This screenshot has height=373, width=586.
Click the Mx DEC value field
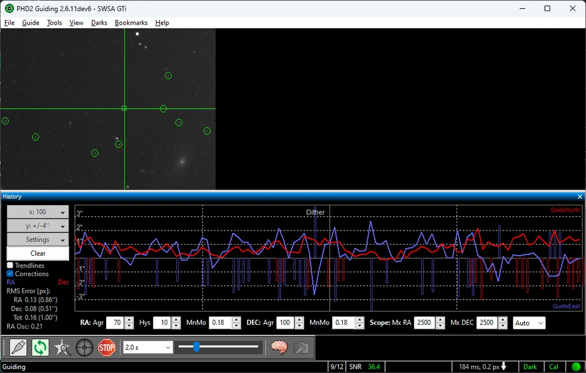pyautogui.click(x=487, y=323)
